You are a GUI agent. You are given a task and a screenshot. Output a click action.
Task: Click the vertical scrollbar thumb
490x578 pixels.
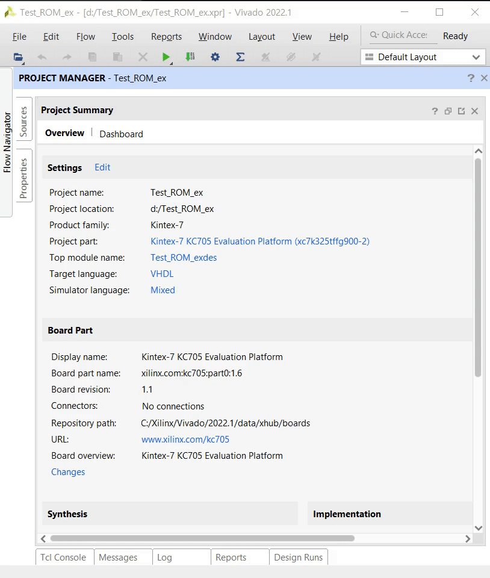point(478,267)
